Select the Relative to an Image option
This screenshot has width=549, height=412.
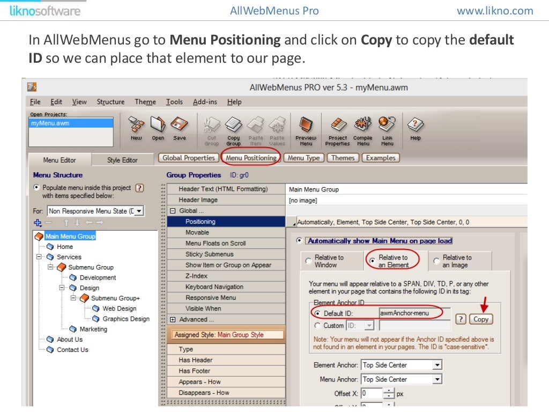click(436, 261)
